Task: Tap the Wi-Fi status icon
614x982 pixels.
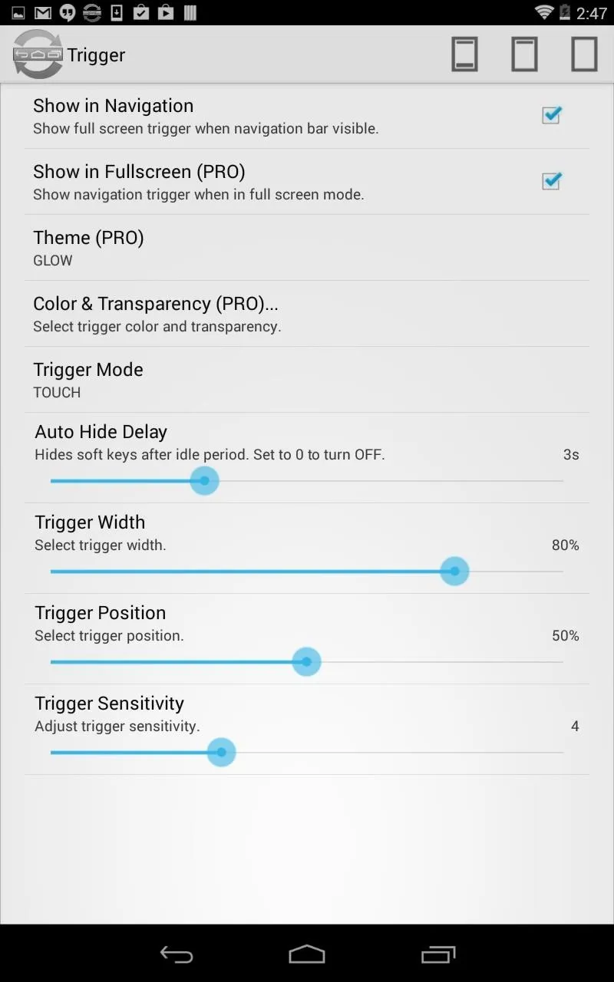Action: tap(544, 12)
